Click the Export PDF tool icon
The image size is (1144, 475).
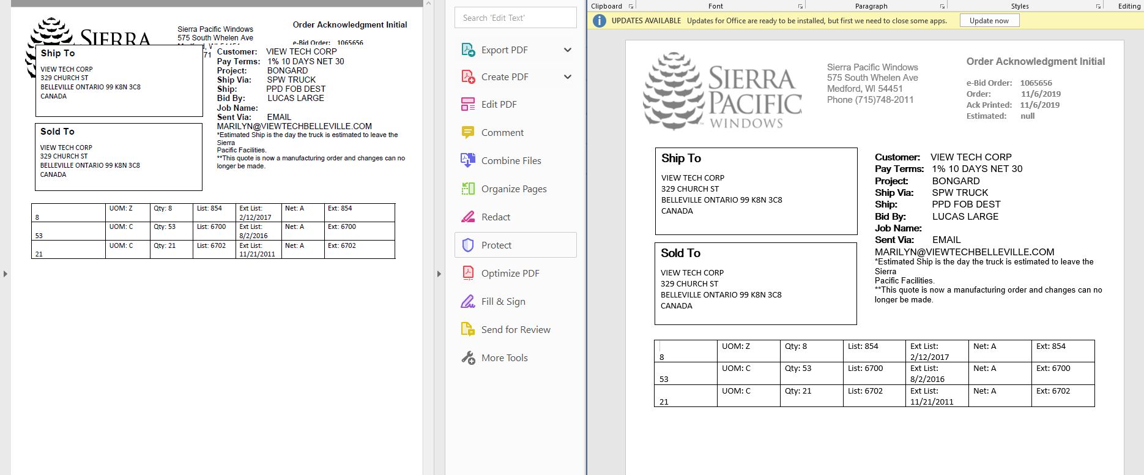click(x=468, y=50)
